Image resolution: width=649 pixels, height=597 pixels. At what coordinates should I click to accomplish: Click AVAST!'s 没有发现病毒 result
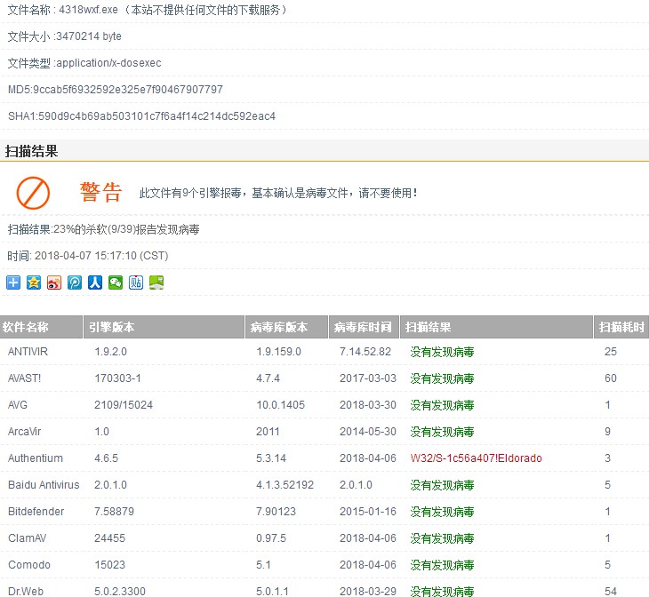[x=442, y=378]
